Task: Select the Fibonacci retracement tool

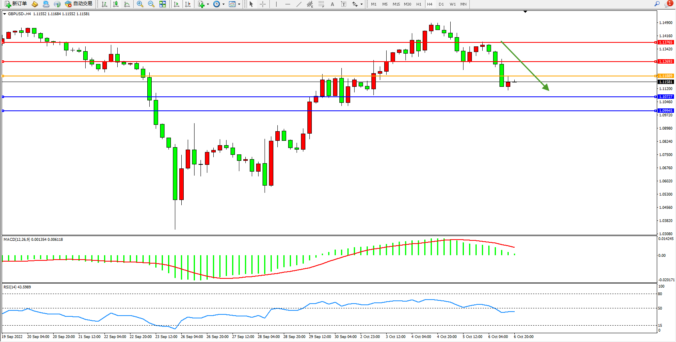Action: 321,4
